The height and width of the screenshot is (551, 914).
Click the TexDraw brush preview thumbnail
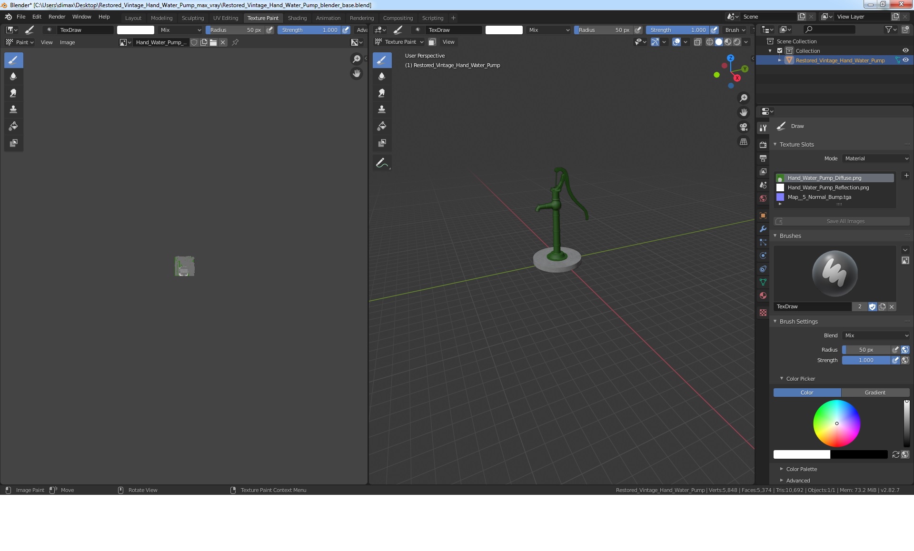tap(835, 274)
